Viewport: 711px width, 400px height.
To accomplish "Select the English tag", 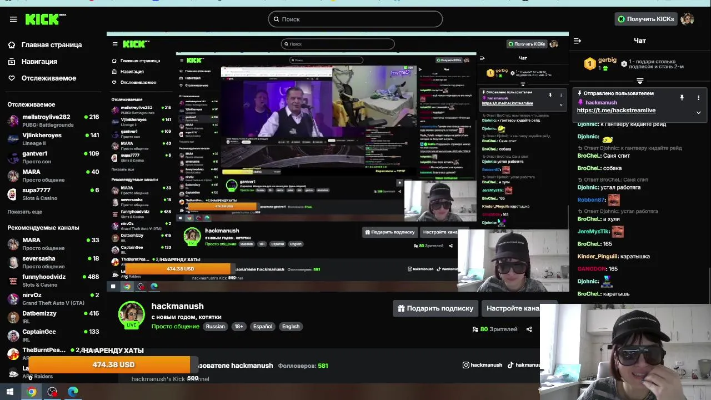I will [291, 327].
